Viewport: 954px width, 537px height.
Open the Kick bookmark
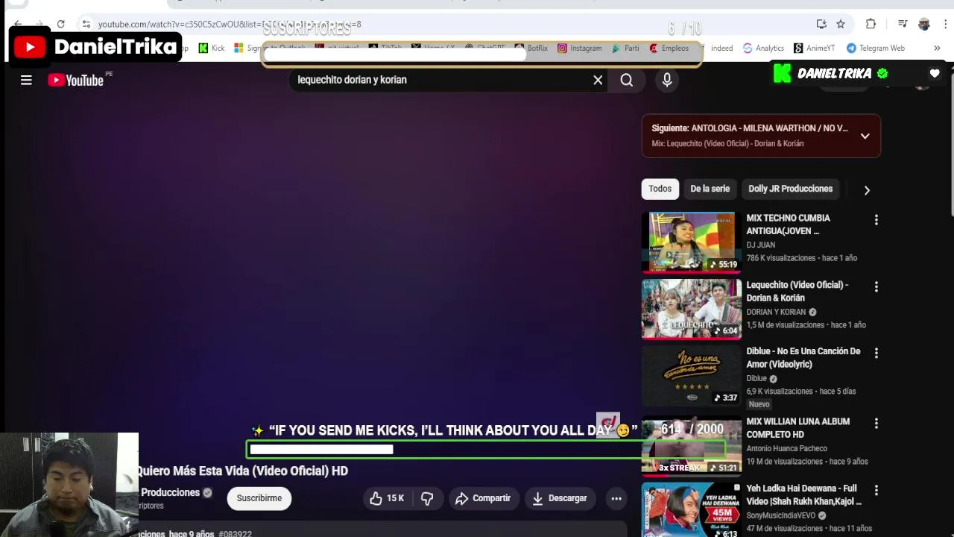coord(211,48)
